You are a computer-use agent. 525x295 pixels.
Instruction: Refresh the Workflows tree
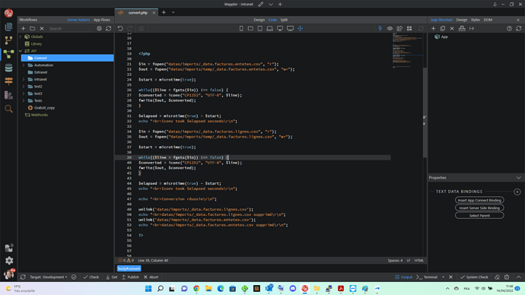point(109,29)
